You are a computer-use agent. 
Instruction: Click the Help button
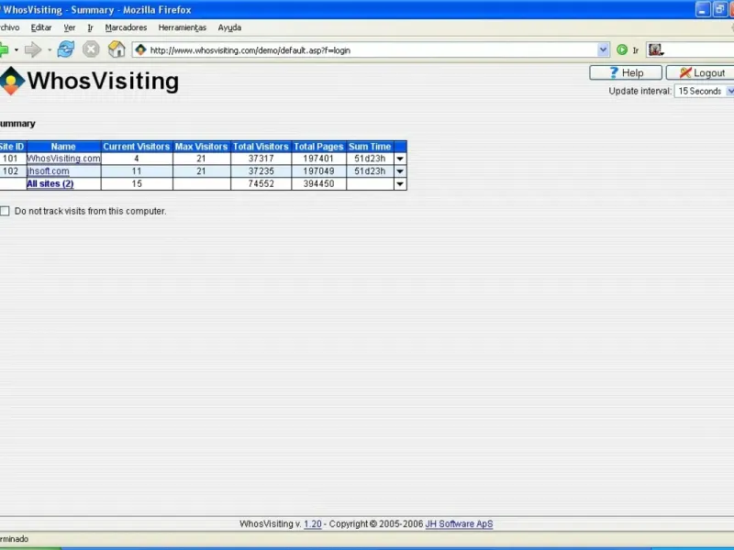626,73
